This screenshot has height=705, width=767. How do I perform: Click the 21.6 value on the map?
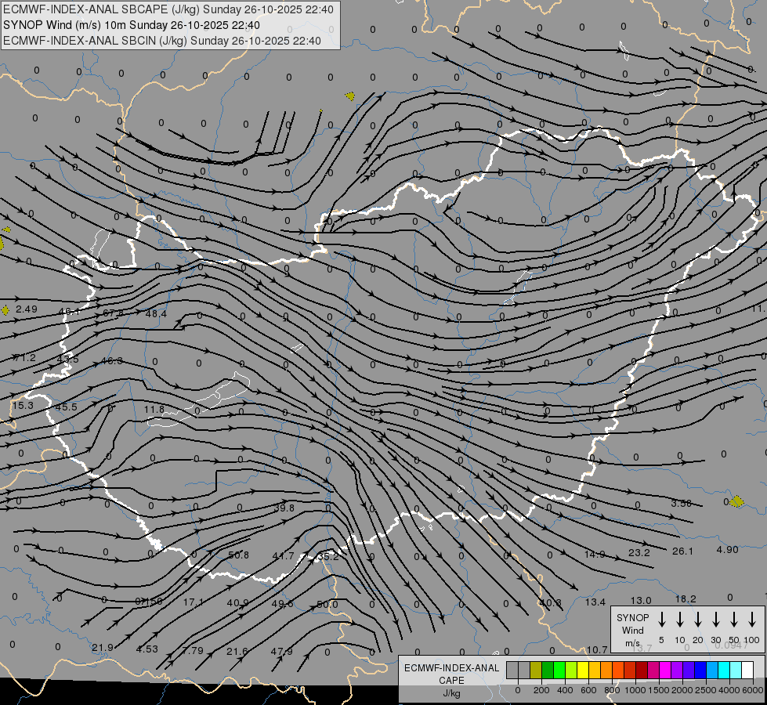point(237,651)
